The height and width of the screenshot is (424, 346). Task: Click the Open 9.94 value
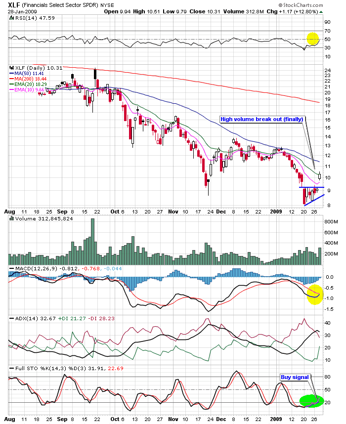coord(118,12)
